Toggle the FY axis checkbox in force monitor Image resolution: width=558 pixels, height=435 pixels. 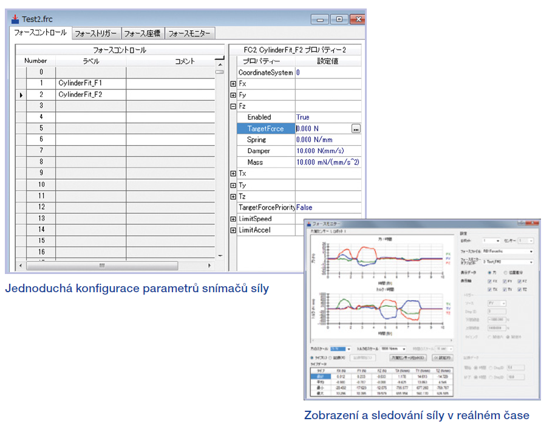(505, 281)
